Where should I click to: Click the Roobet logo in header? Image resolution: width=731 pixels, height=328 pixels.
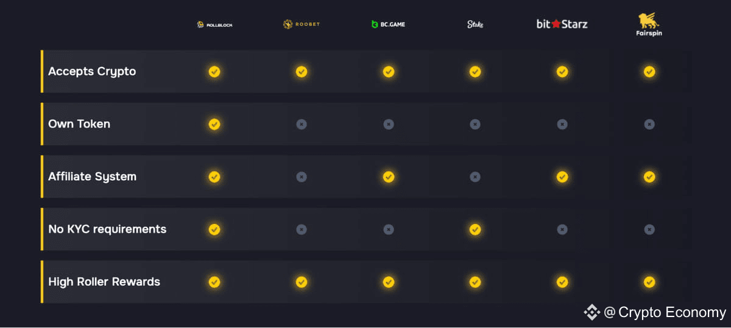(301, 24)
